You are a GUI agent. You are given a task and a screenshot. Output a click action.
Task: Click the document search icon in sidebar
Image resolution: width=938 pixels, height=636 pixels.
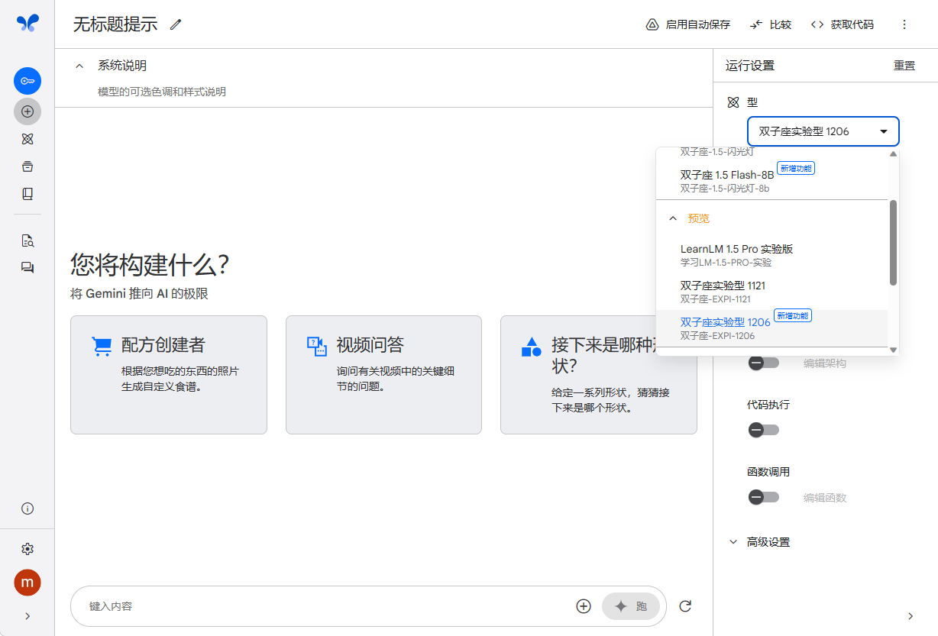(27, 241)
